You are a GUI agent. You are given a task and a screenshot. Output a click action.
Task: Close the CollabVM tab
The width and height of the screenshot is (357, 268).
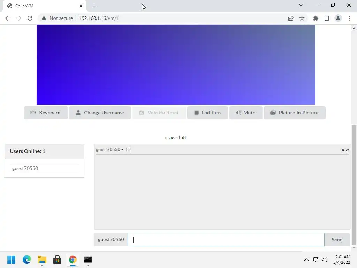point(81,6)
